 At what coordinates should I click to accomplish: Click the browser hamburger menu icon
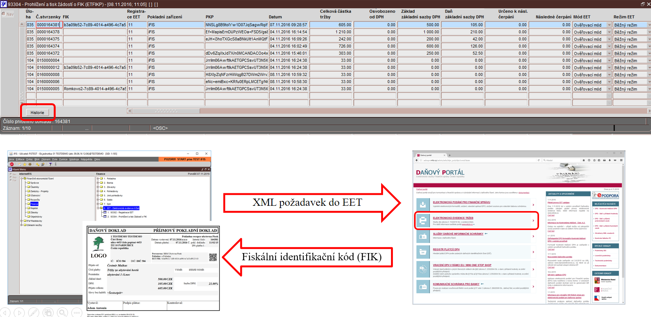[x=621, y=160]
